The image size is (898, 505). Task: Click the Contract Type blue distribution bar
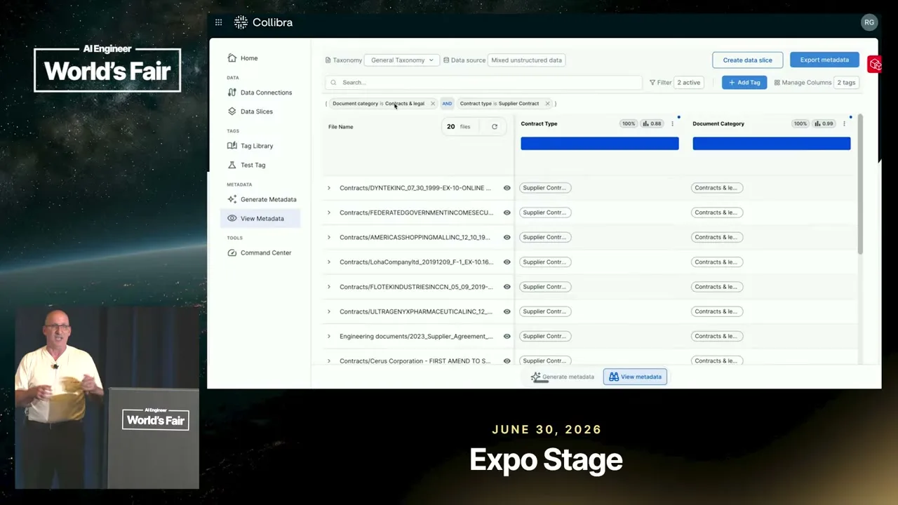coord(600,143)
